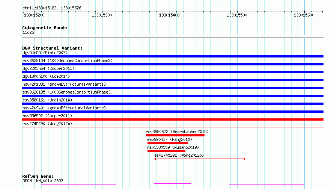Select variant label nsv4201331 (gnomADStructuralVariants)
Screen dimensions: 334x189
[x=64, y=84]
